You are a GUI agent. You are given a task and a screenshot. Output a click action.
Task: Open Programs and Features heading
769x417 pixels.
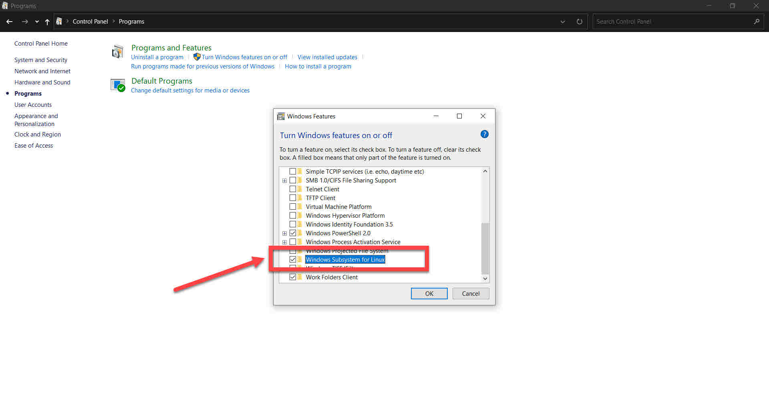coord(171,48)
